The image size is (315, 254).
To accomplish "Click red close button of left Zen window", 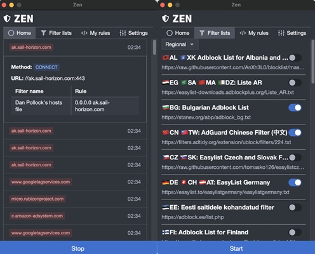I will coord(4,5).
